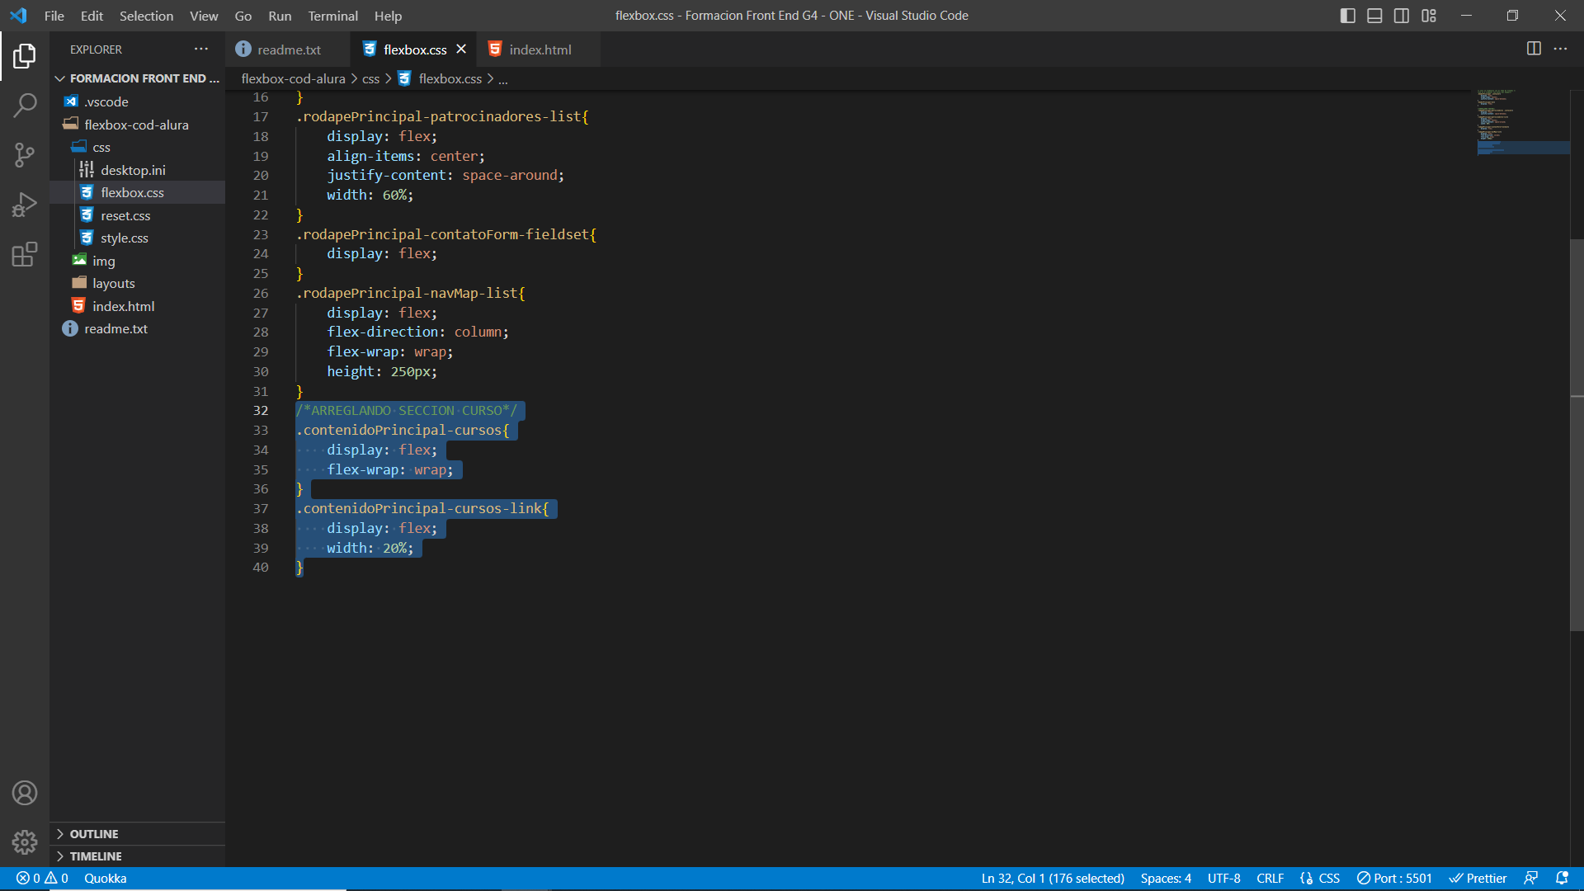Open the notifications bell icon
This screenshot has width=1584, height=891.
[x=1562, y=879]
